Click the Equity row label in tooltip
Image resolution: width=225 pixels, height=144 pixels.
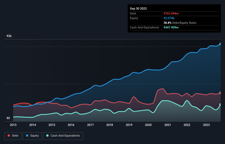[134, 18]
